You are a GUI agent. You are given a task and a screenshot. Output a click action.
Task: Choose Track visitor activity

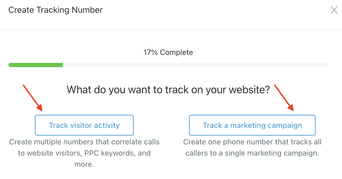coord(84,125)
